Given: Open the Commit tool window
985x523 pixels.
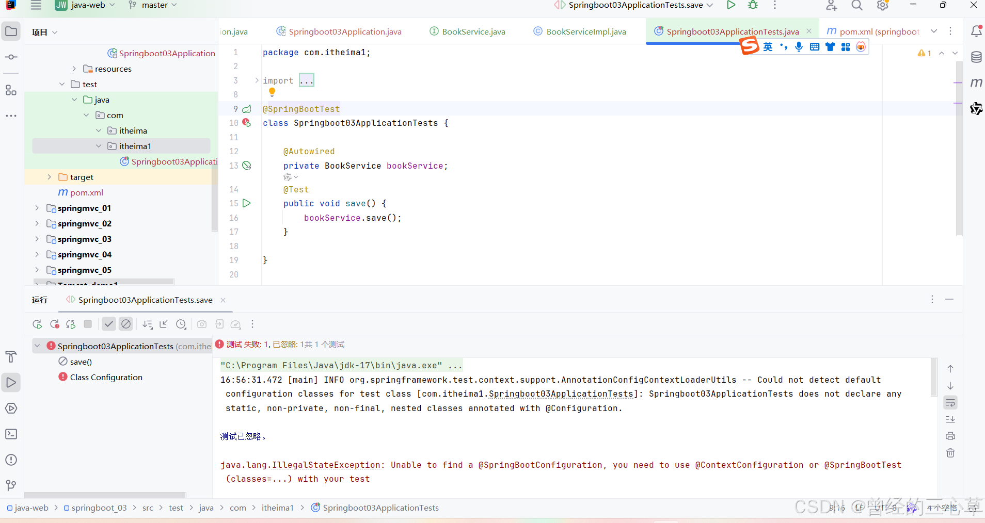Looking at the screenshot, I should pos(11,57).
